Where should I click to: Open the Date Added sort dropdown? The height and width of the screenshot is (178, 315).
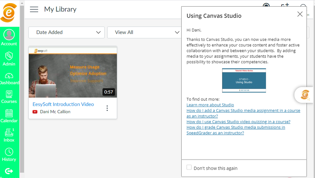coord(67,32)
